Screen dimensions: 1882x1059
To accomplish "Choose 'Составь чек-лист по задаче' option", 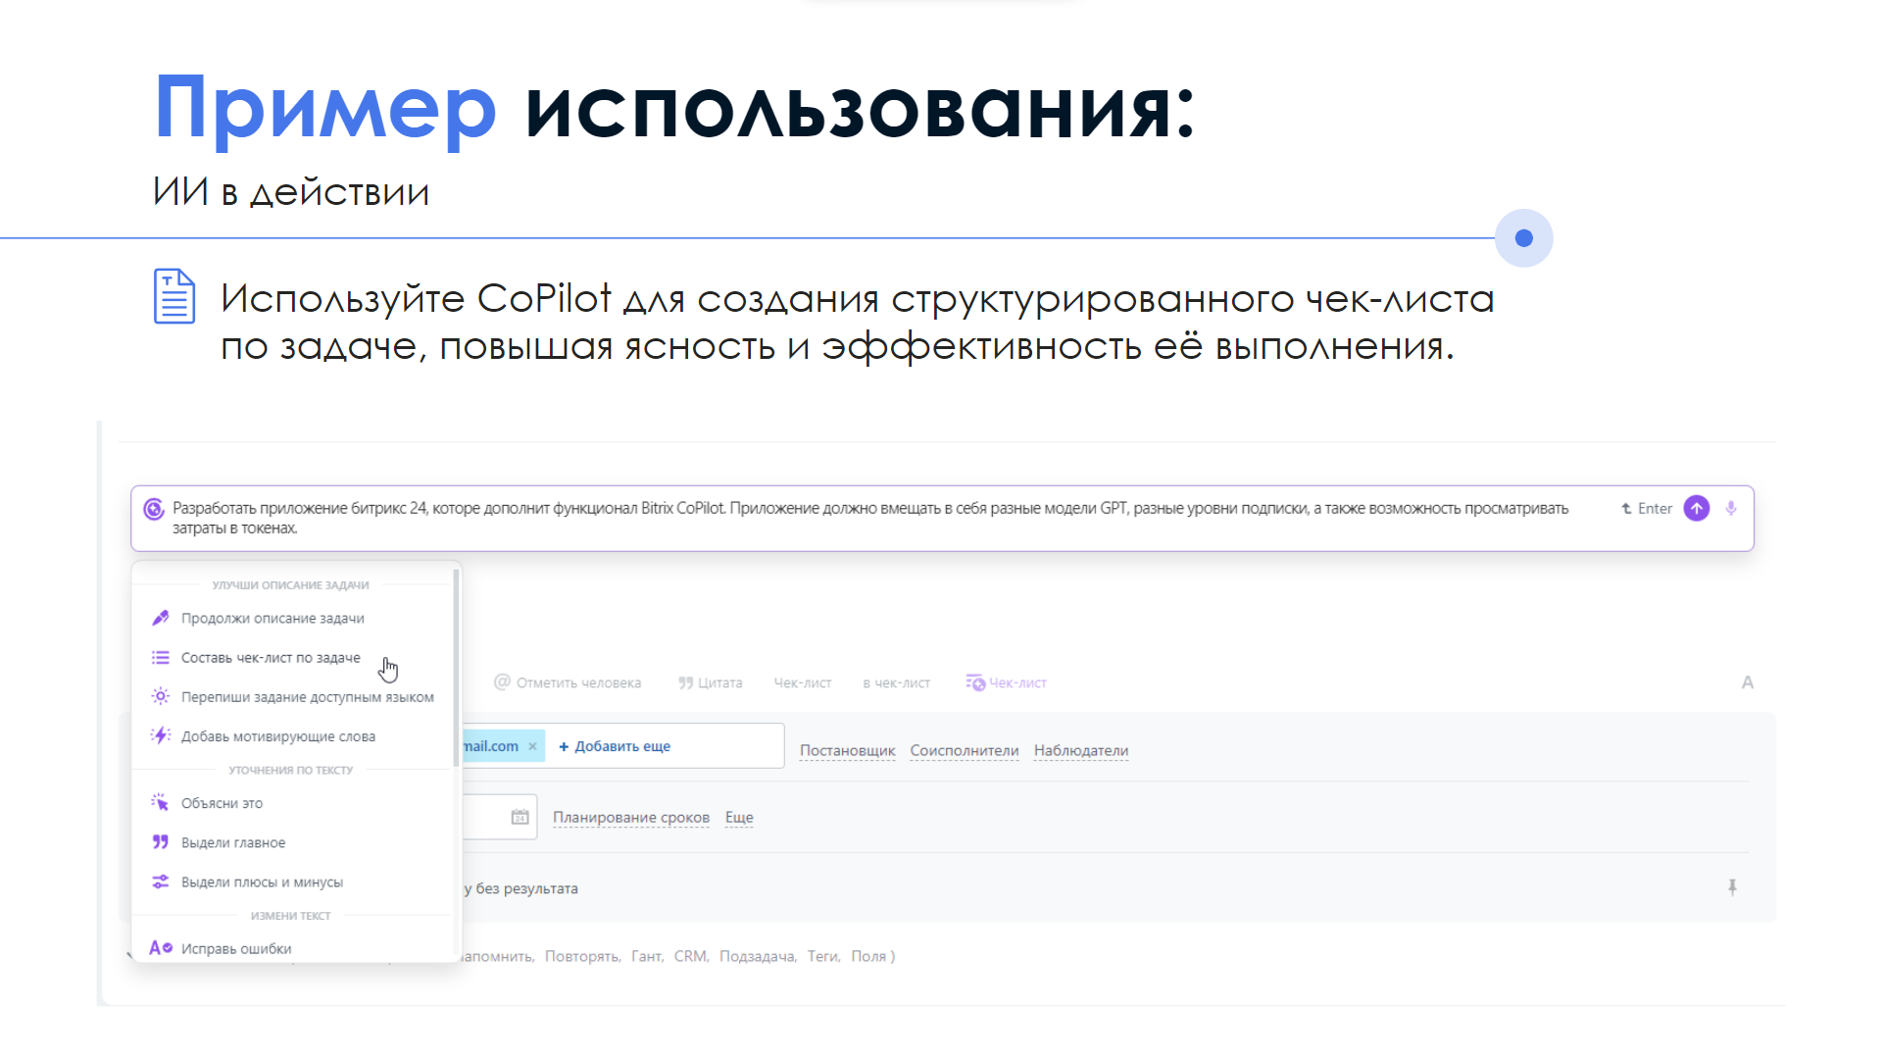I will pos(271,657).
